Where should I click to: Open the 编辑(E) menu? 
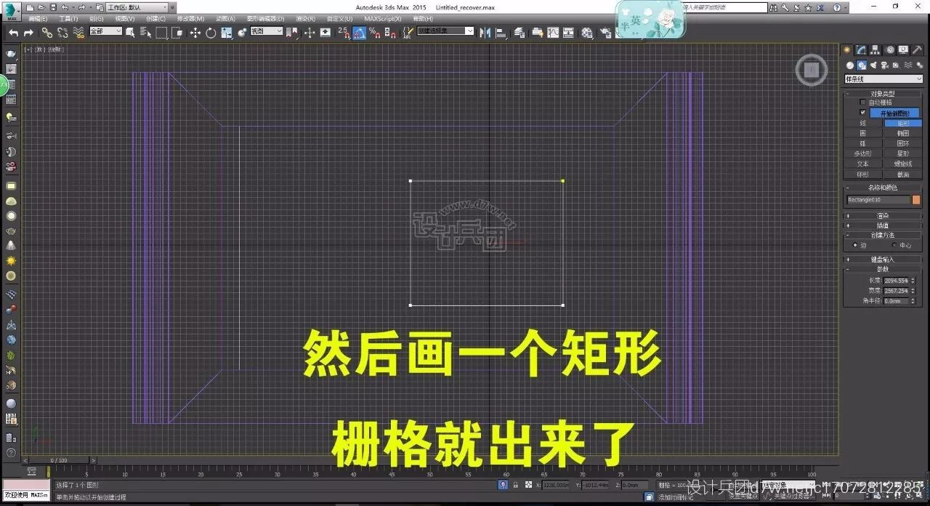[38, 18]
